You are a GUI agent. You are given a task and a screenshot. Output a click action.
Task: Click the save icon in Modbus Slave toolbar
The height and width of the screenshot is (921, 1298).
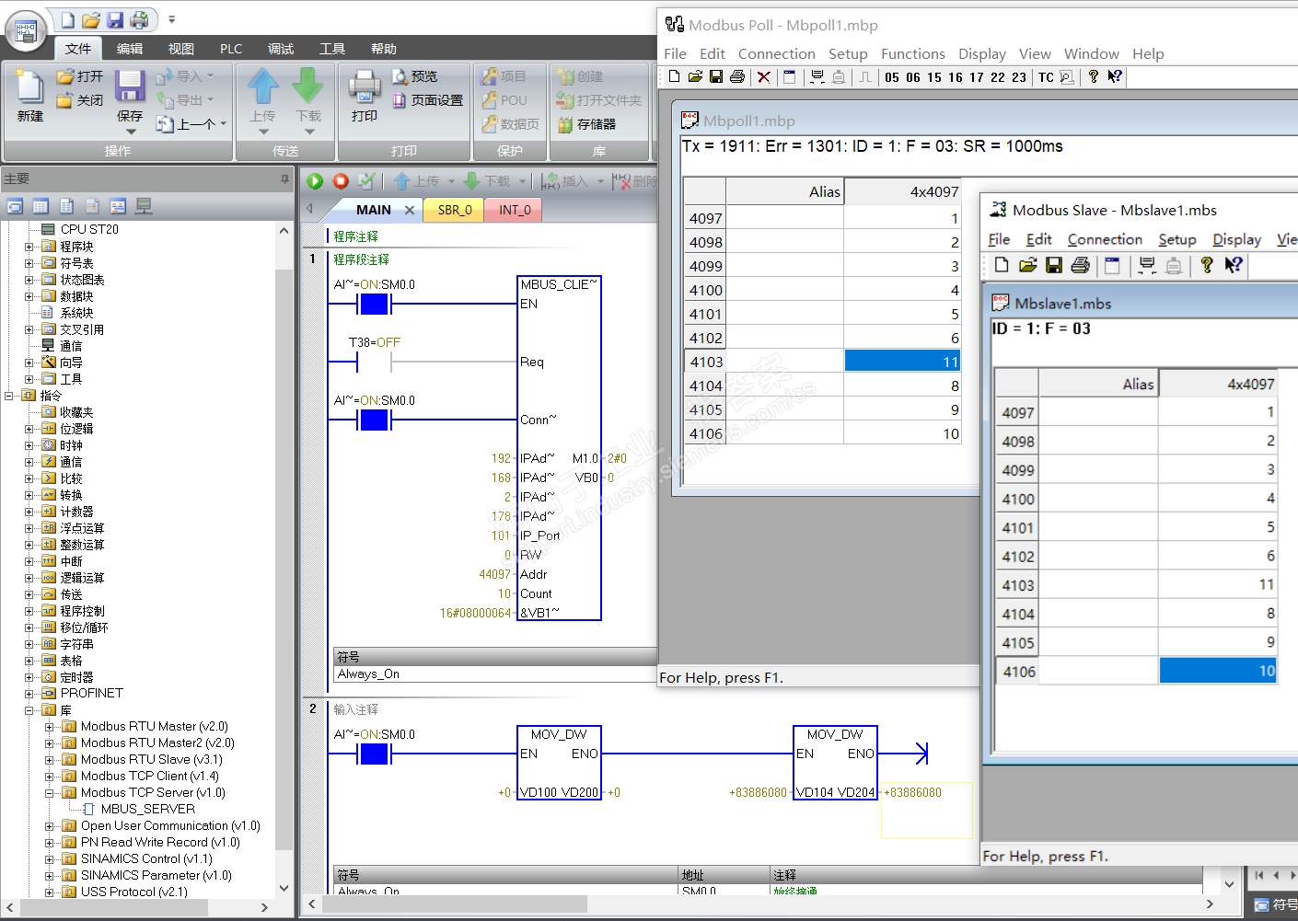click(x=1054, y=266)
